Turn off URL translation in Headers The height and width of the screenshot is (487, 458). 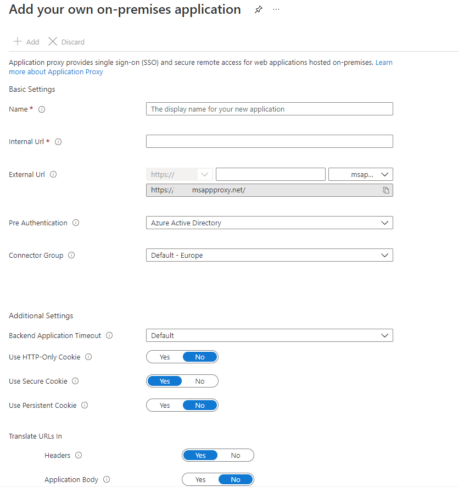pyautogui.click(x=235, y=455)
